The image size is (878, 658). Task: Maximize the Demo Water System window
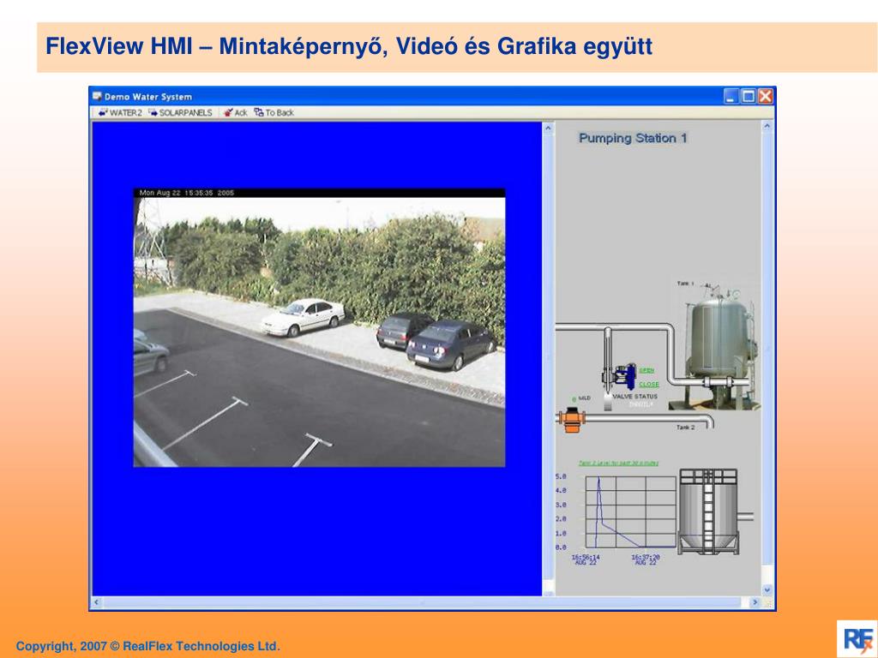click(x=748, y=96)
